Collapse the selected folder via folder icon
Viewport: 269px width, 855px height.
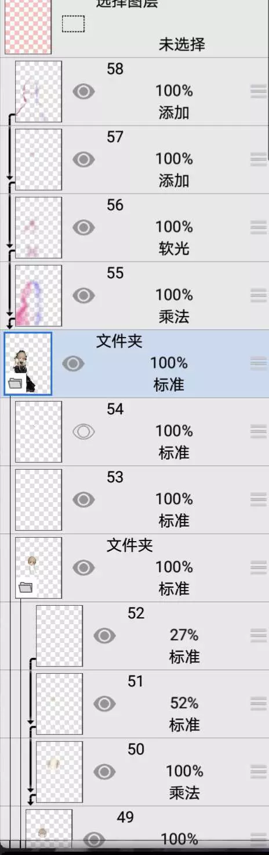pyautogui.click(x=15, y=384)
